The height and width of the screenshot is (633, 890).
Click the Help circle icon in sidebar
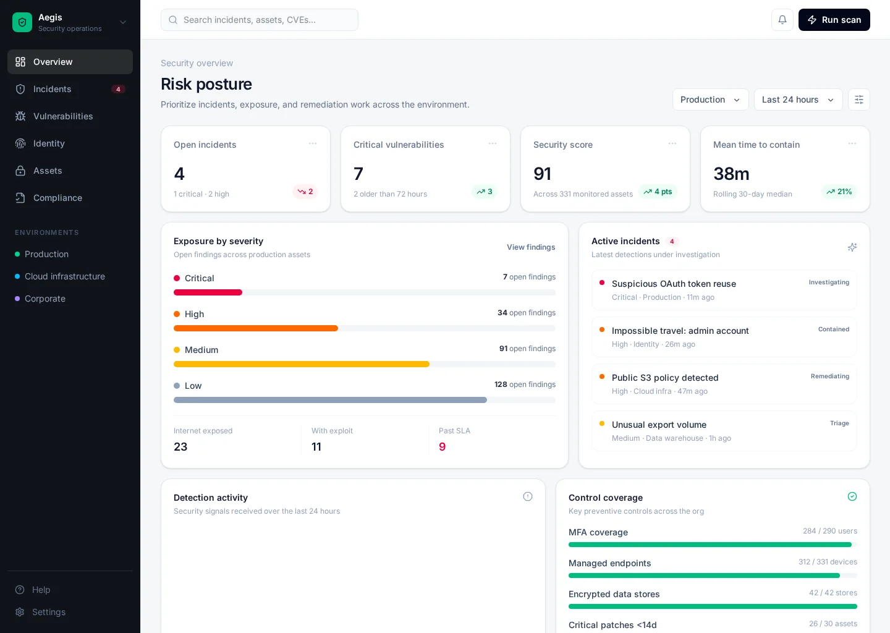(20, 590)
